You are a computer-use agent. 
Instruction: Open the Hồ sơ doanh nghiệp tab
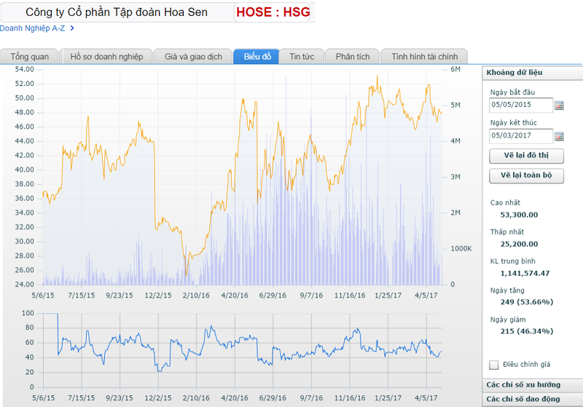pyautogui.click(x=106, y=57)
